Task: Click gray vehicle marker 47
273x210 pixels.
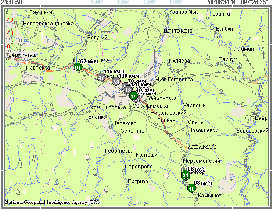Action: click(101, 77)
